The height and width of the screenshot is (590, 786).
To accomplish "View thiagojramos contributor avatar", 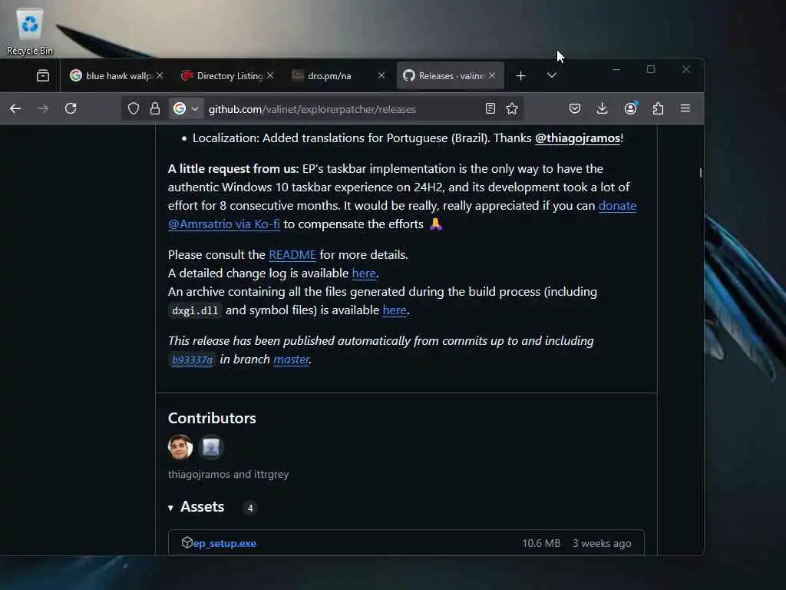I will click(180, 447).
